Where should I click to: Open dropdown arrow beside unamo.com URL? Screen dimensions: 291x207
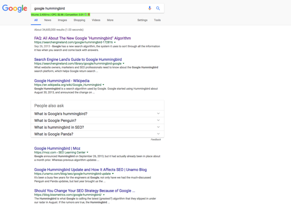[113, 174]
